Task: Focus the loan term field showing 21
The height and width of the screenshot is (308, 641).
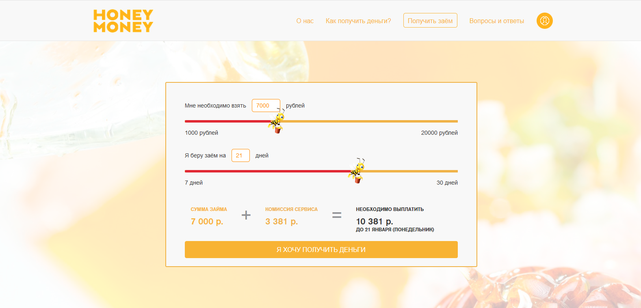Action: [x=240, y=155]
